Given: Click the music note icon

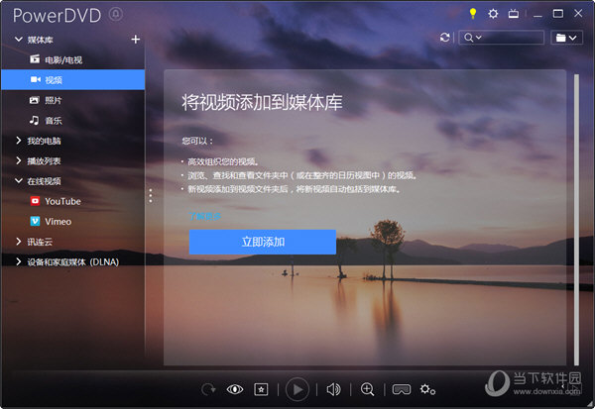Looking at the screenshot, I should point(34,120).
